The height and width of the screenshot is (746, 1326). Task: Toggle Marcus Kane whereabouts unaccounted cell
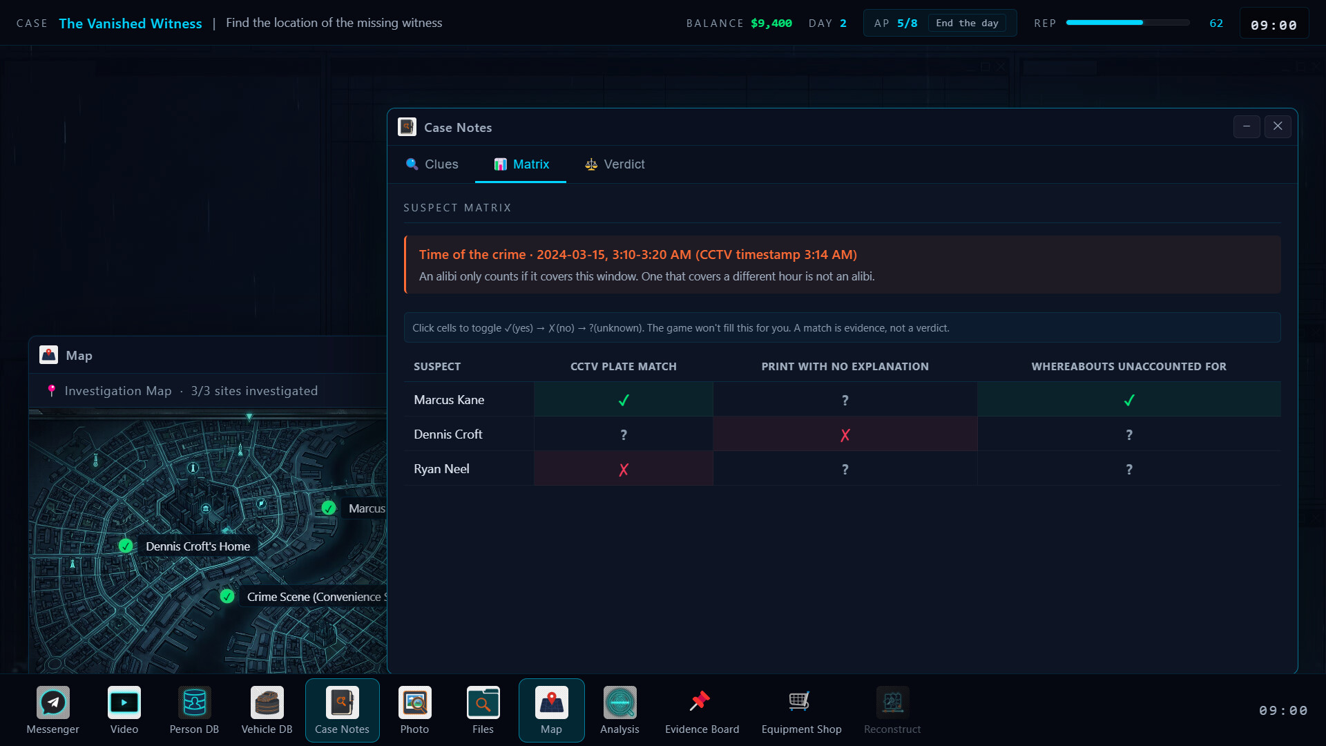pos(1129,400)
